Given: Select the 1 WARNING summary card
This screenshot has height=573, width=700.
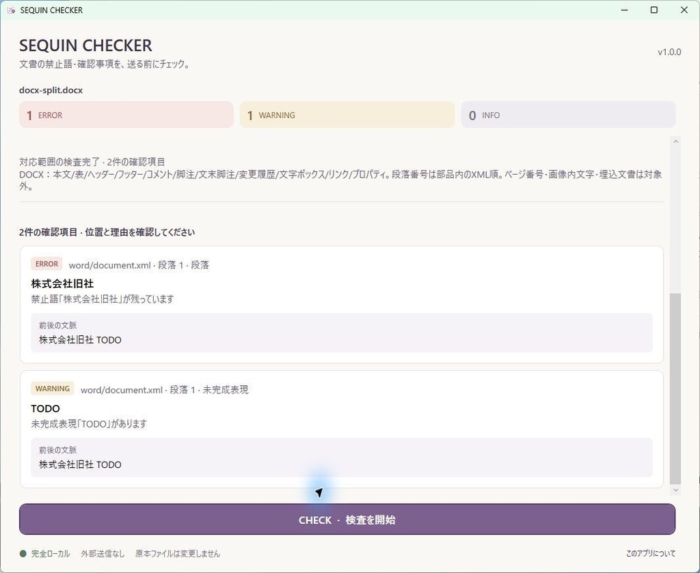Looking at the screenshot, I should click(x=347, y=115).
